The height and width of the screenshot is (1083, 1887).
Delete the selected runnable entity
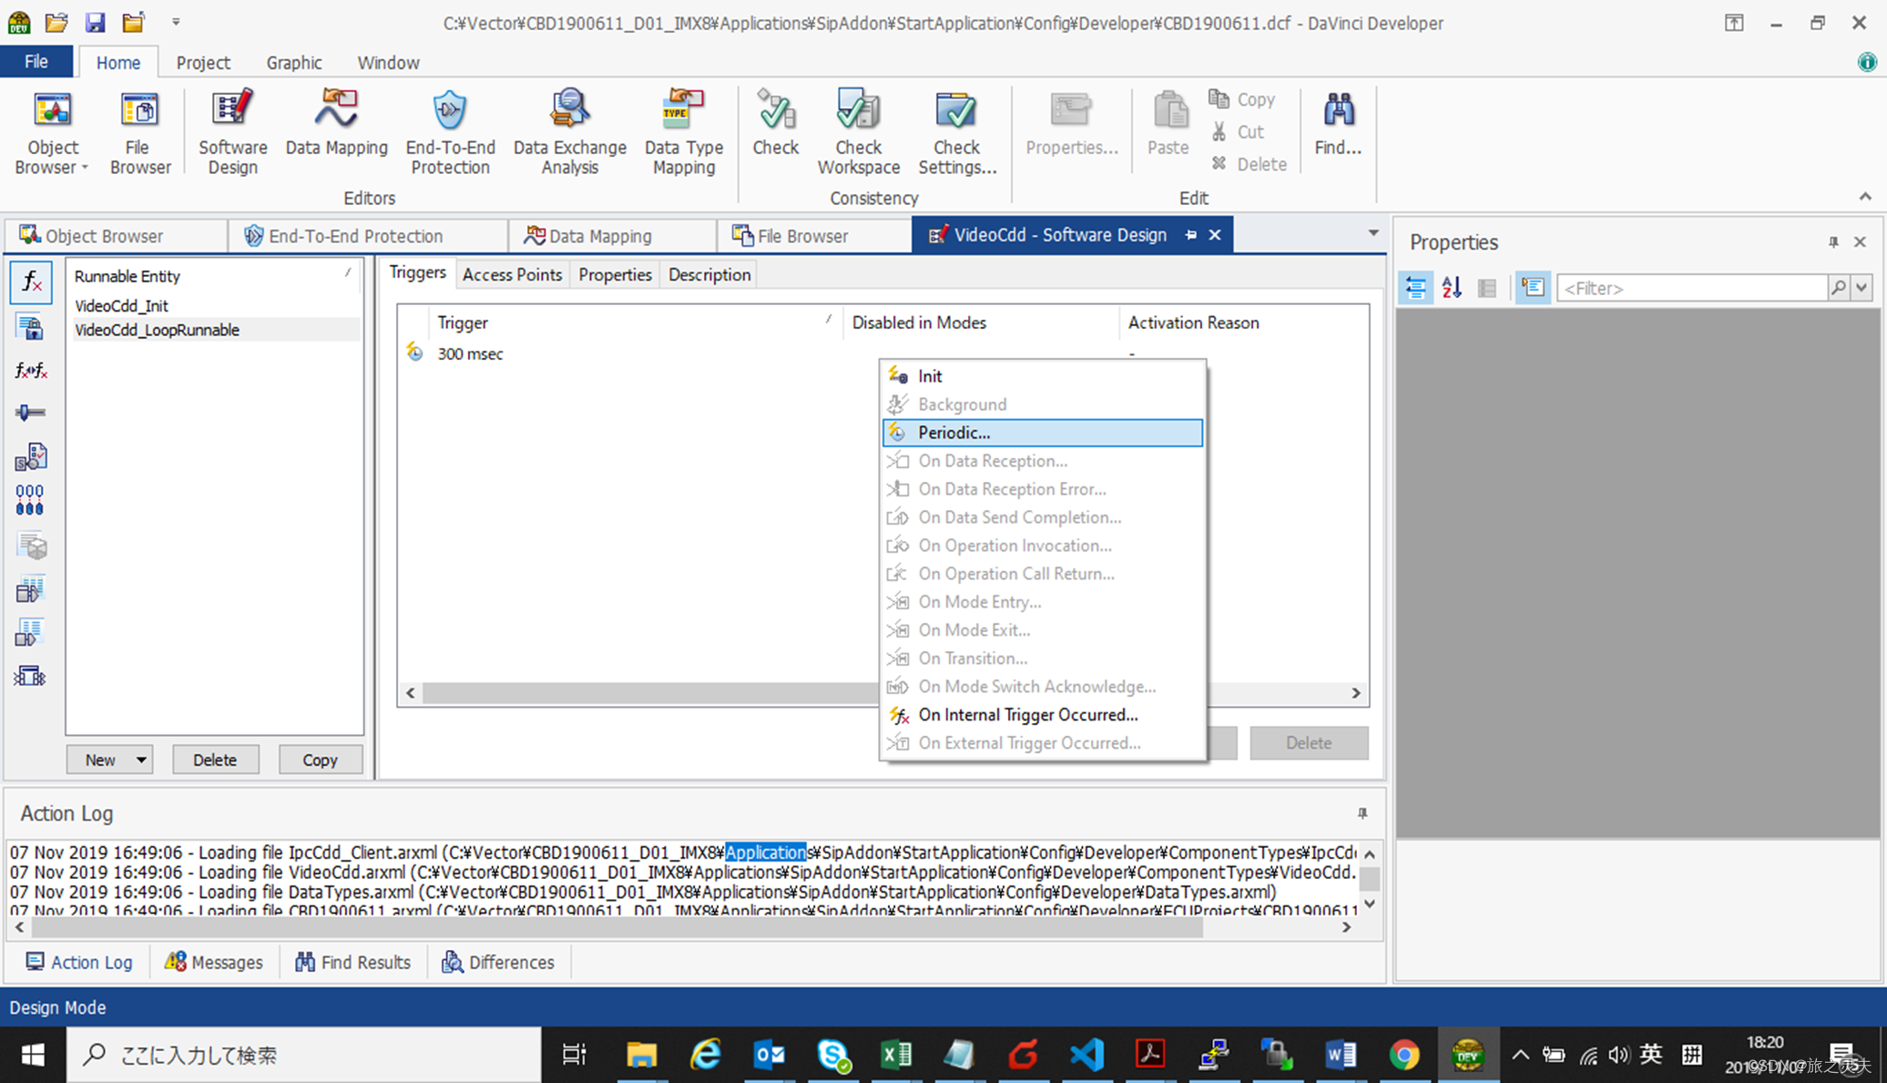tap(215, 760)
